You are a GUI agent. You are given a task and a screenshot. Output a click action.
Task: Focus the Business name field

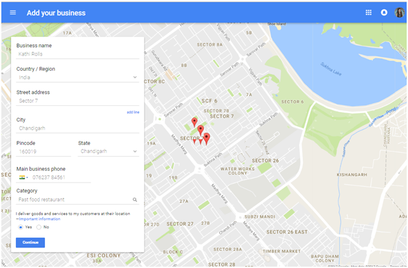click(77, 54)
